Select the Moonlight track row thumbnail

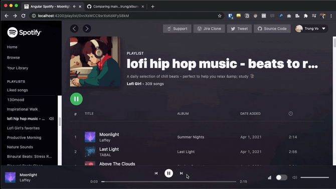point(90,137)
